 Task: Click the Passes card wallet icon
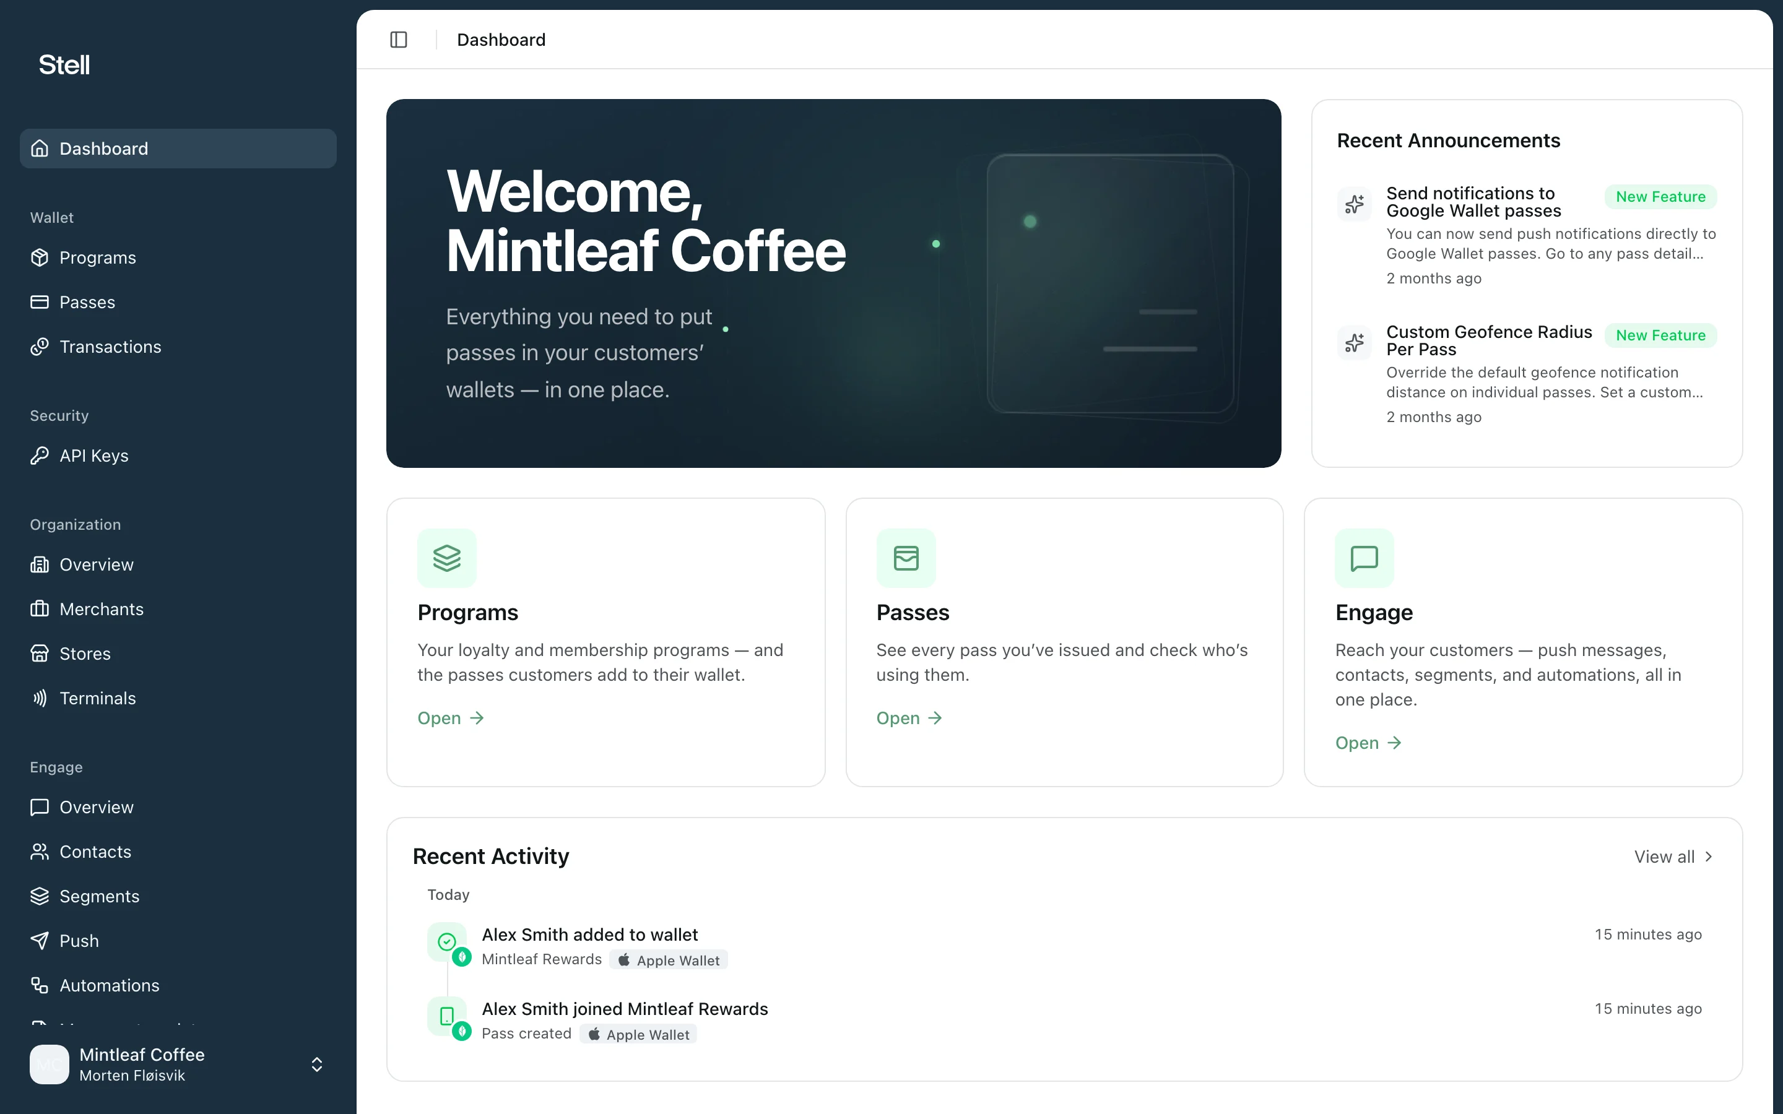coord(906,558)
